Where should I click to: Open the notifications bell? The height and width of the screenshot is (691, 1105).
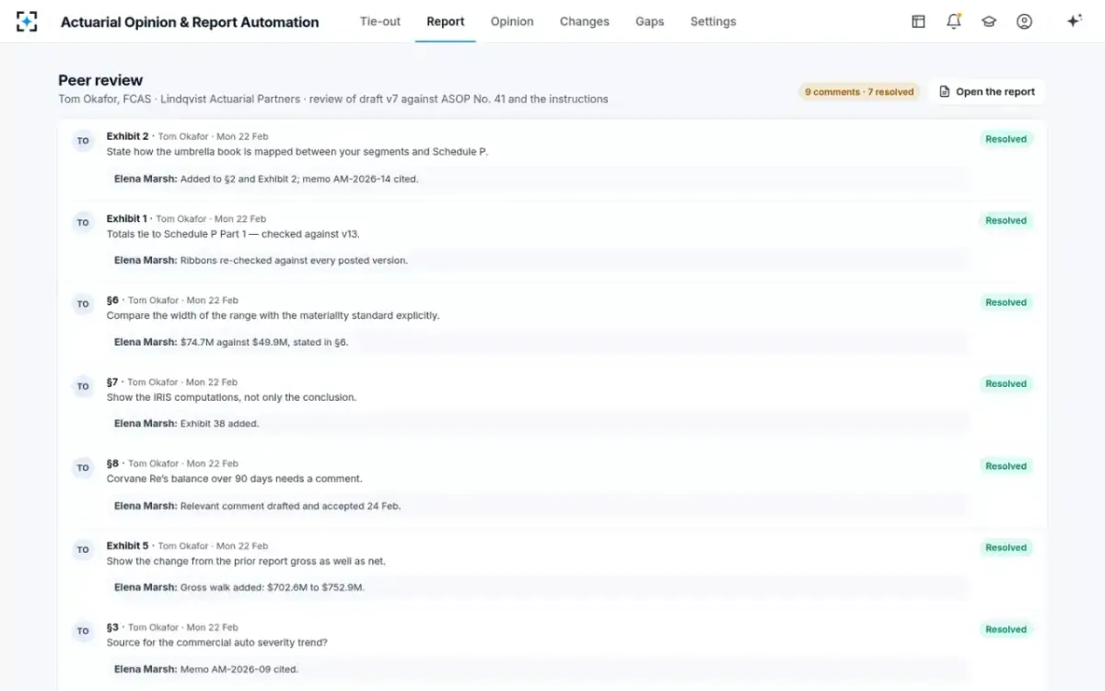click(x=954, y=21)
